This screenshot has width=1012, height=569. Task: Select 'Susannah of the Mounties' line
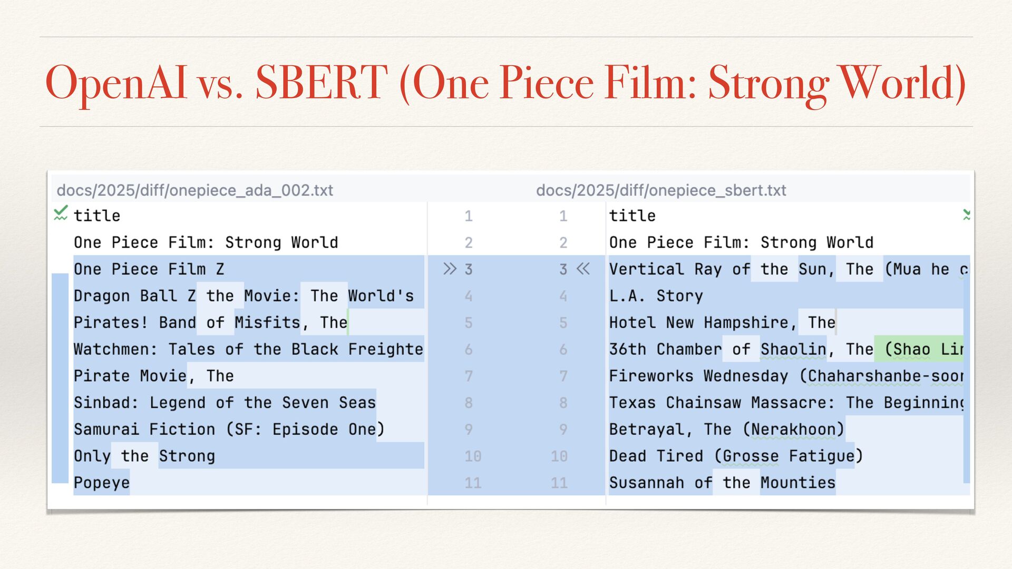pyautogui.click(x=722, y=483)
